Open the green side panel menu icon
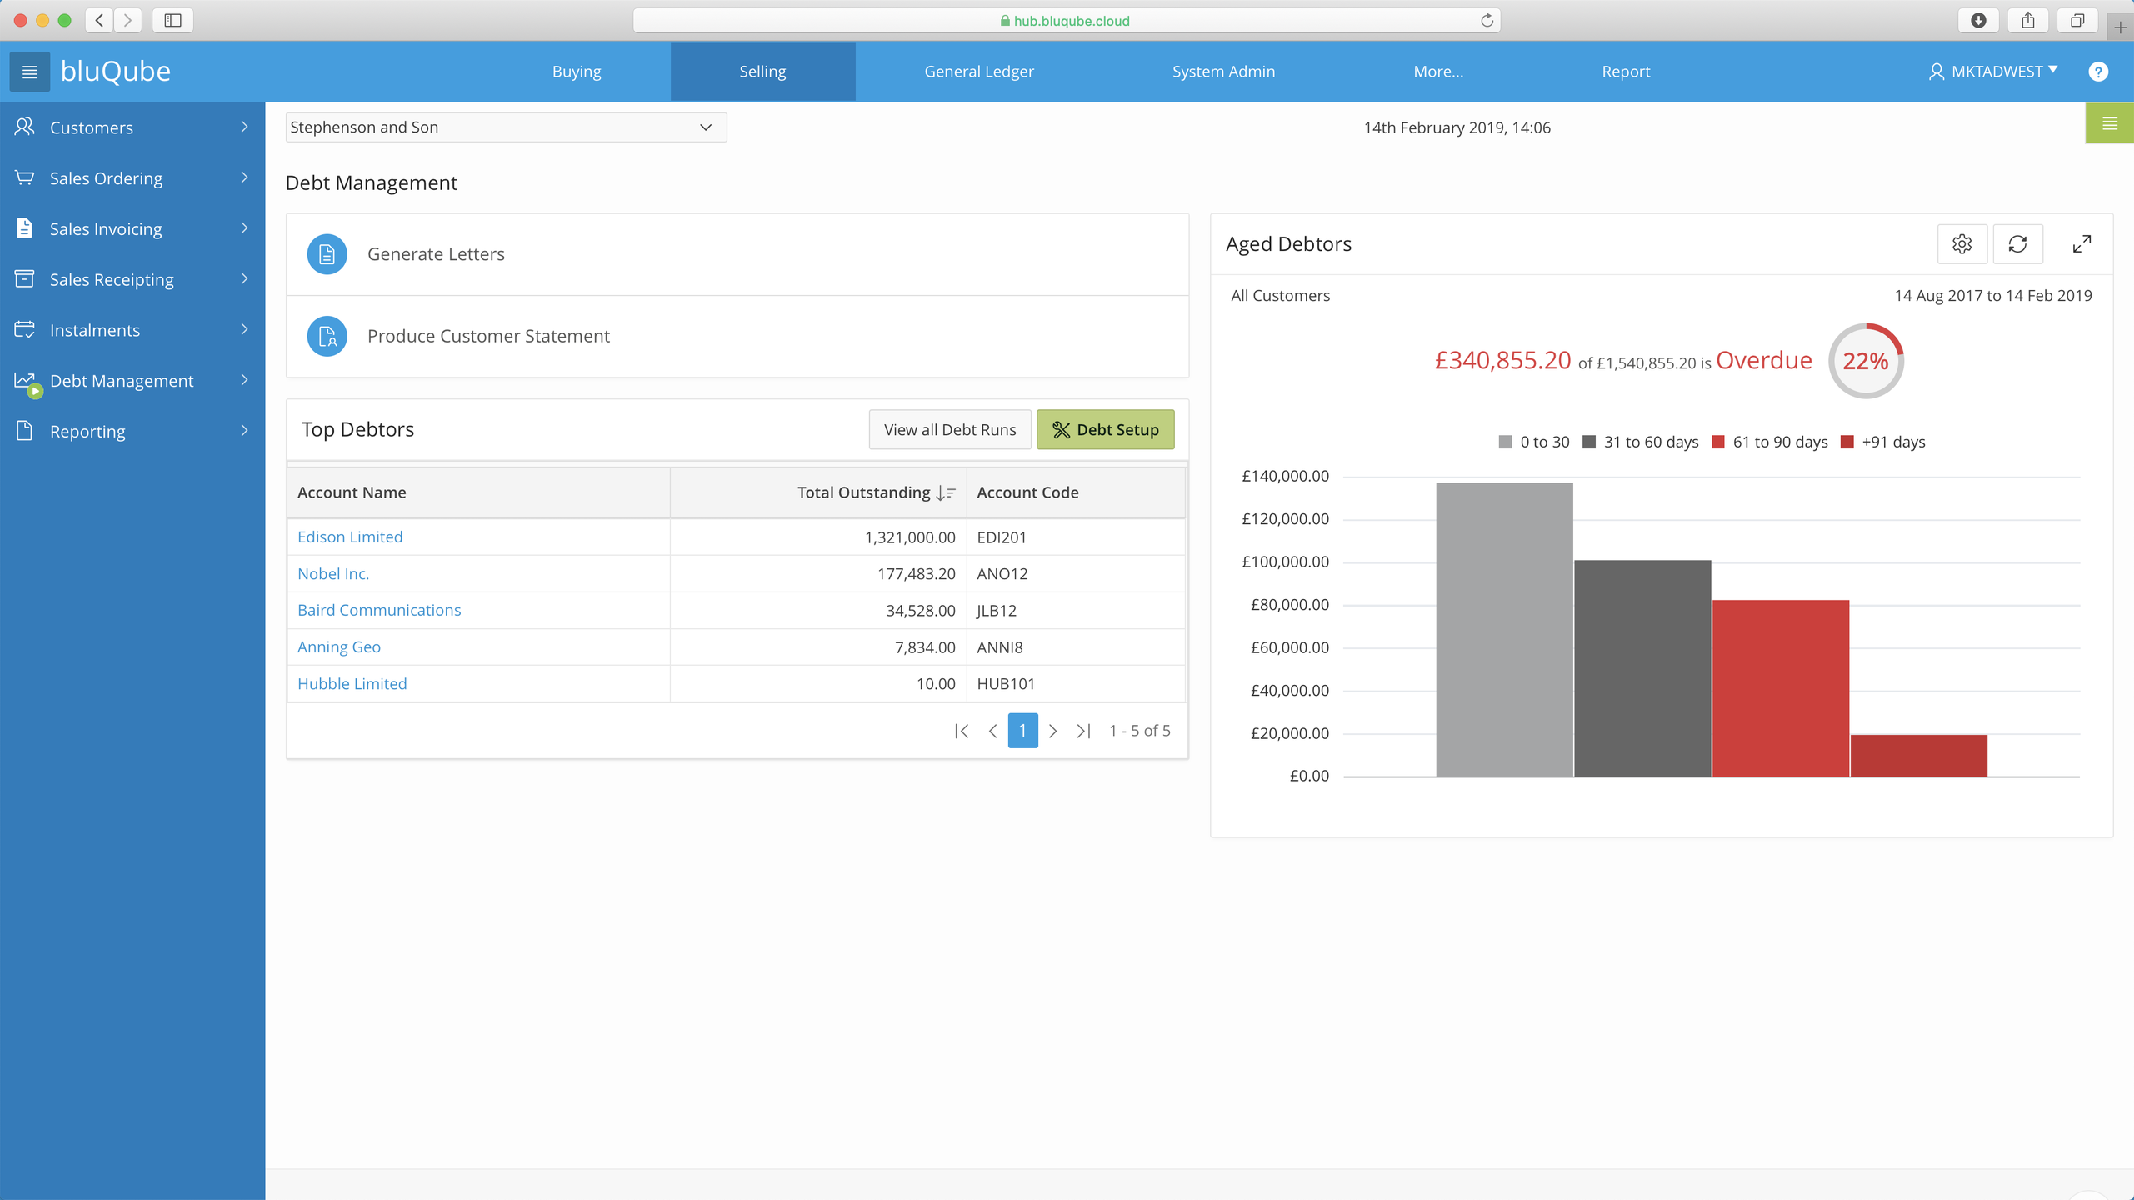2134x1200 pixels. click(2109, 124)
